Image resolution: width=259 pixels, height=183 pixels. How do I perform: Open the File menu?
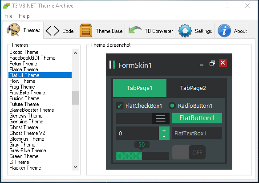[x=8, y=16]
